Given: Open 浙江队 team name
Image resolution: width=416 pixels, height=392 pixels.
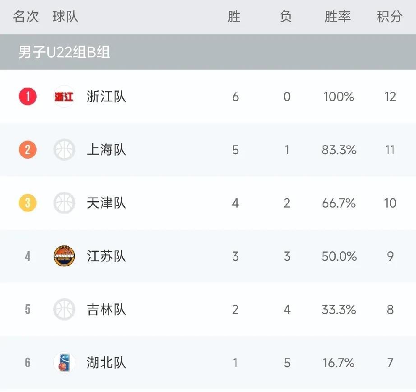Looking at the screenshot, I should coord(106,96).
